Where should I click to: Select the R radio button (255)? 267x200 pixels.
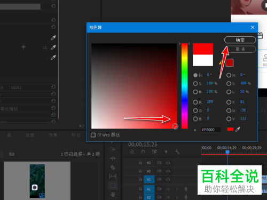[x=195, y=102]
